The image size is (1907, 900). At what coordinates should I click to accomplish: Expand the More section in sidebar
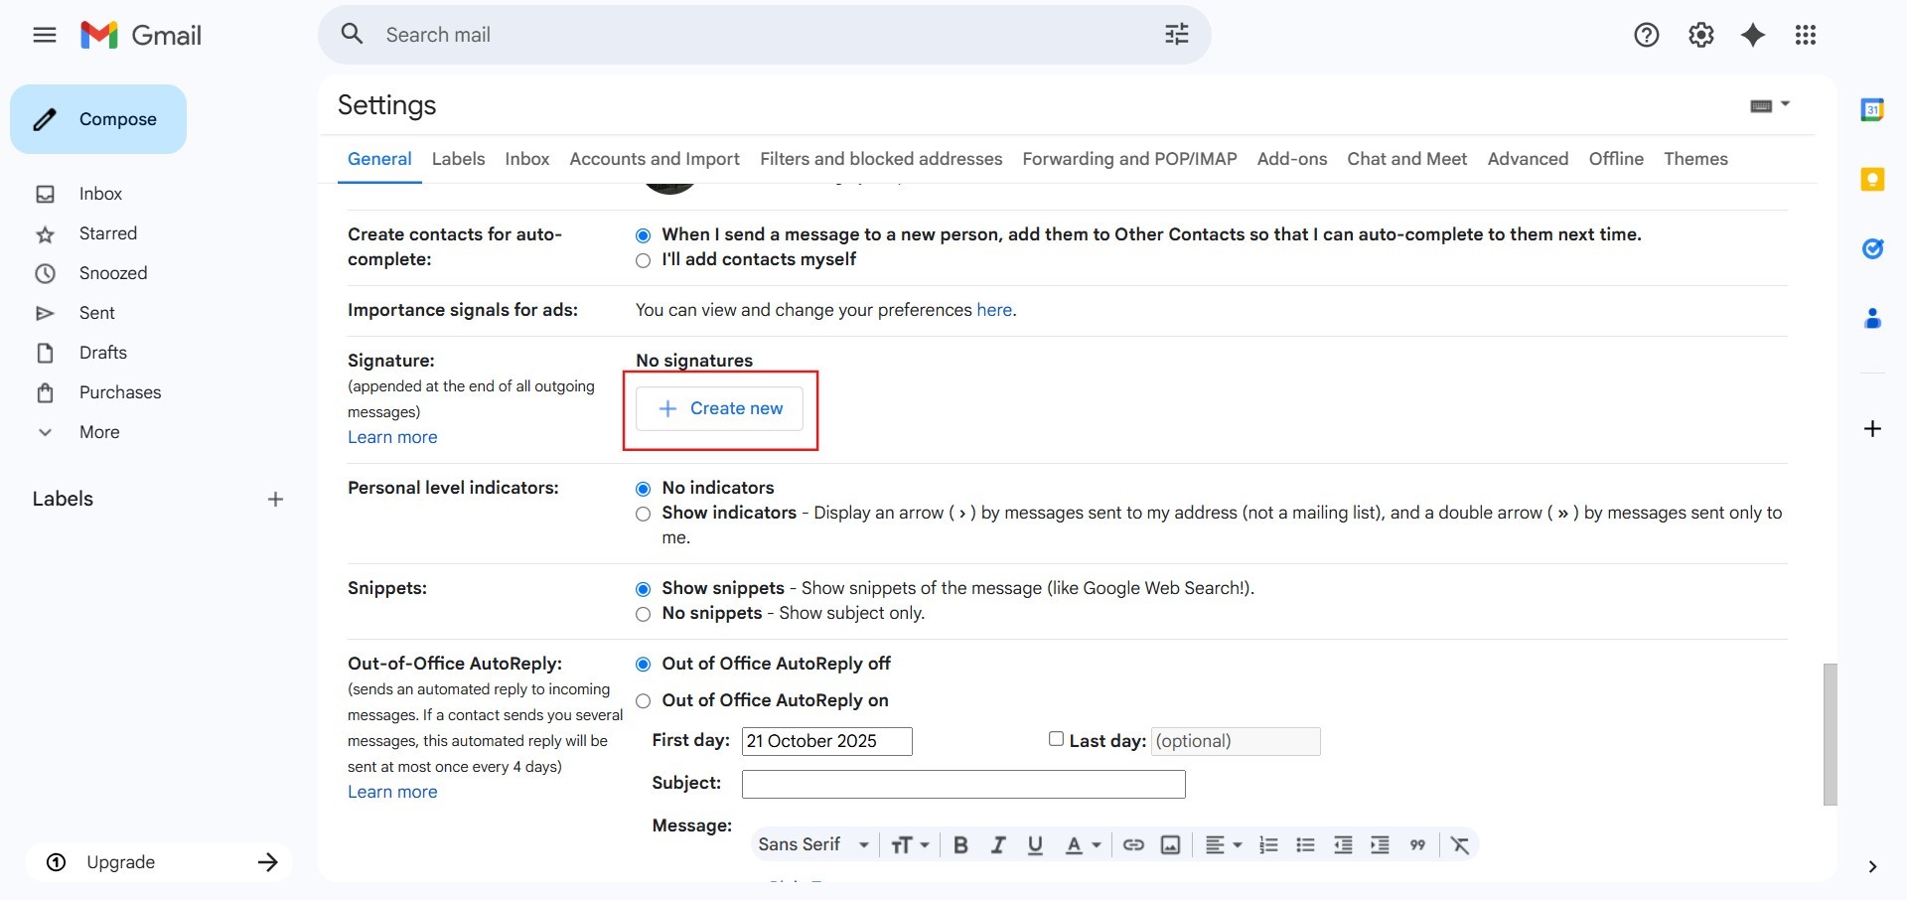pyautogui.click(x=98, y=432)
